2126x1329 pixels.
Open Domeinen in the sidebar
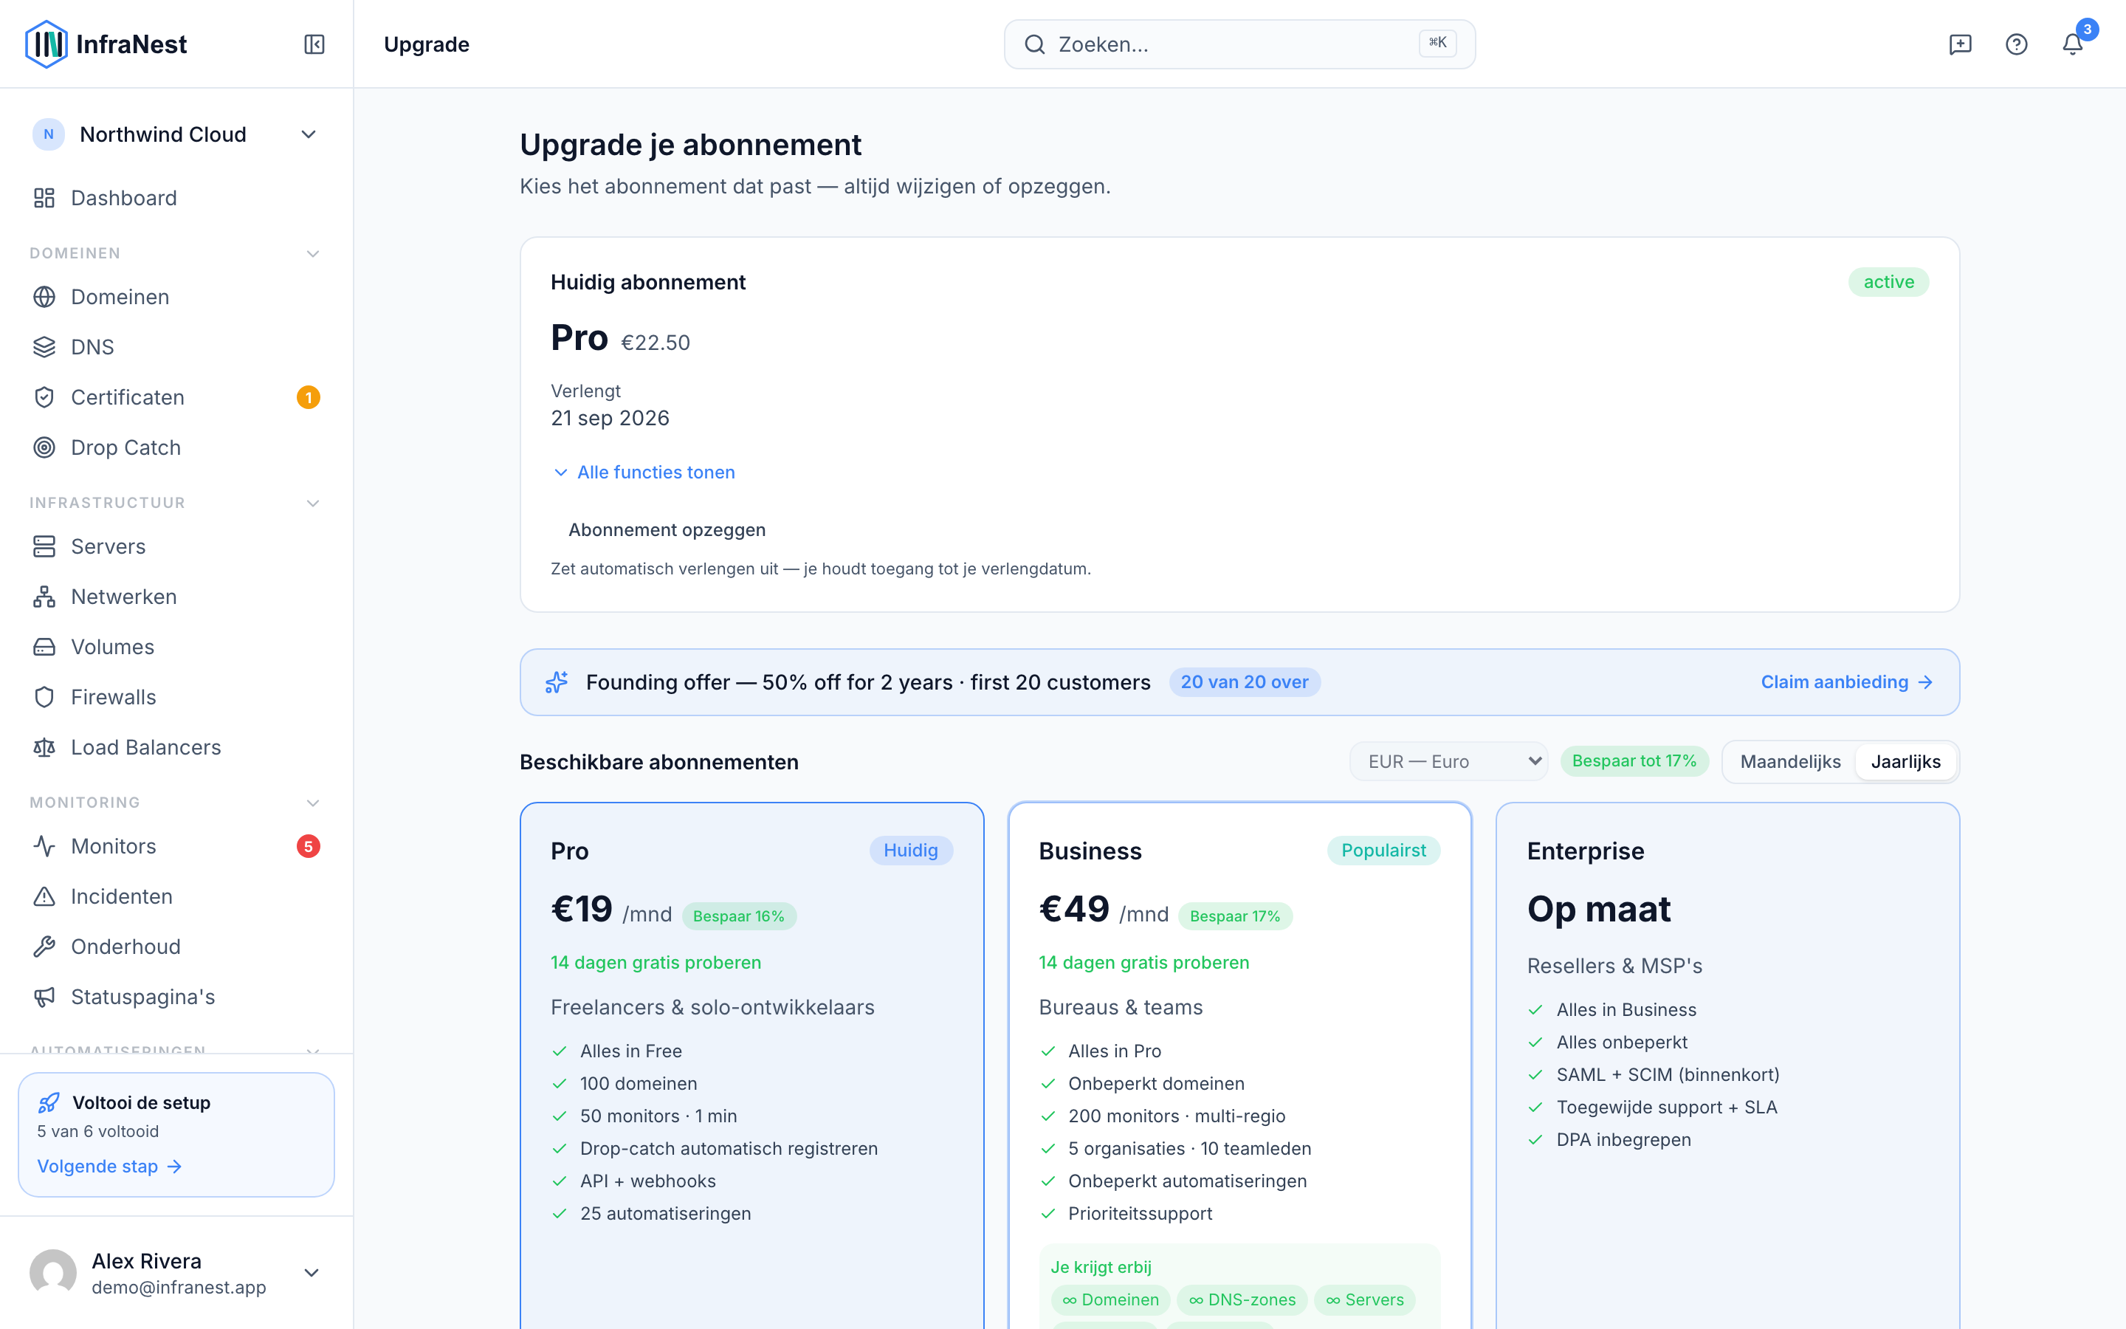(176, 297)
